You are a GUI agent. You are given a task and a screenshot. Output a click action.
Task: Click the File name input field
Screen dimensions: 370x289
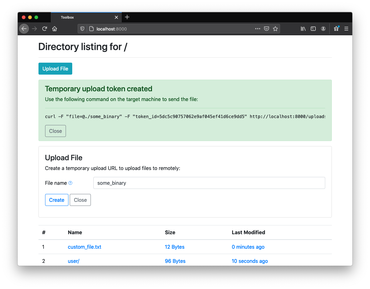point(209,183)
